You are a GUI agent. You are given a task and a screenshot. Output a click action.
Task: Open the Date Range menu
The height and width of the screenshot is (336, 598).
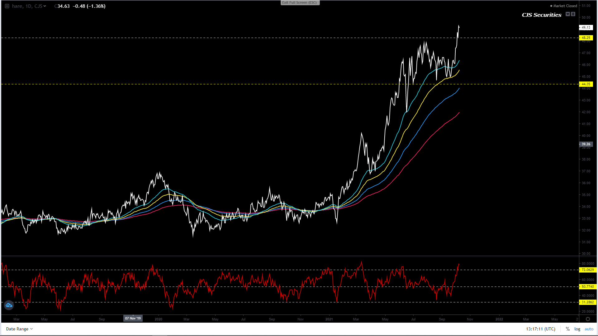point(19,329)
